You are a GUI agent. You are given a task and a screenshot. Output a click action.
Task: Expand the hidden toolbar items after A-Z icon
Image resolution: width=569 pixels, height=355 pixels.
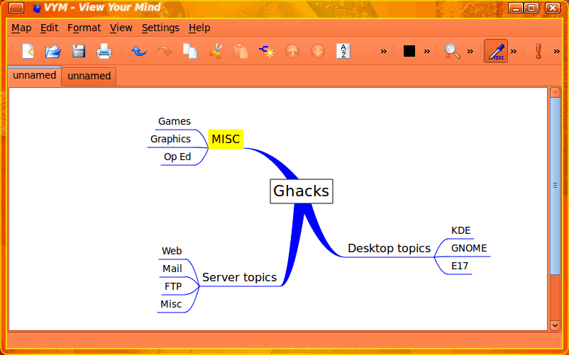(x=384, y=52)
